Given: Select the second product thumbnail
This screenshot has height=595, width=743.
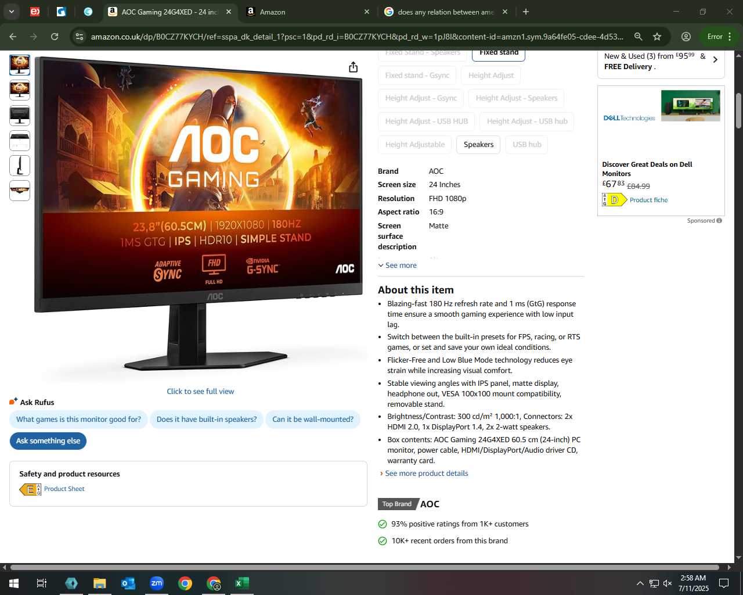Looking at the screenshot, I should pos(20,90).
